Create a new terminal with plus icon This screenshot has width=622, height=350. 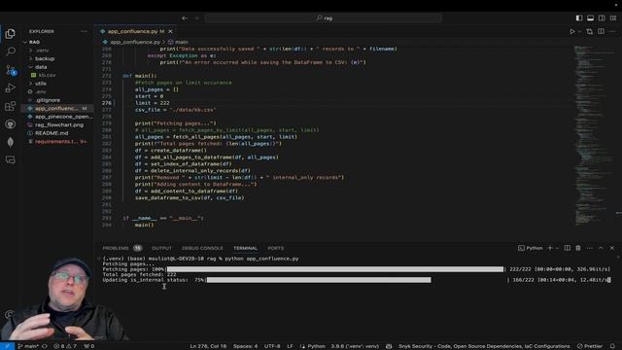(x=550, y=248)
